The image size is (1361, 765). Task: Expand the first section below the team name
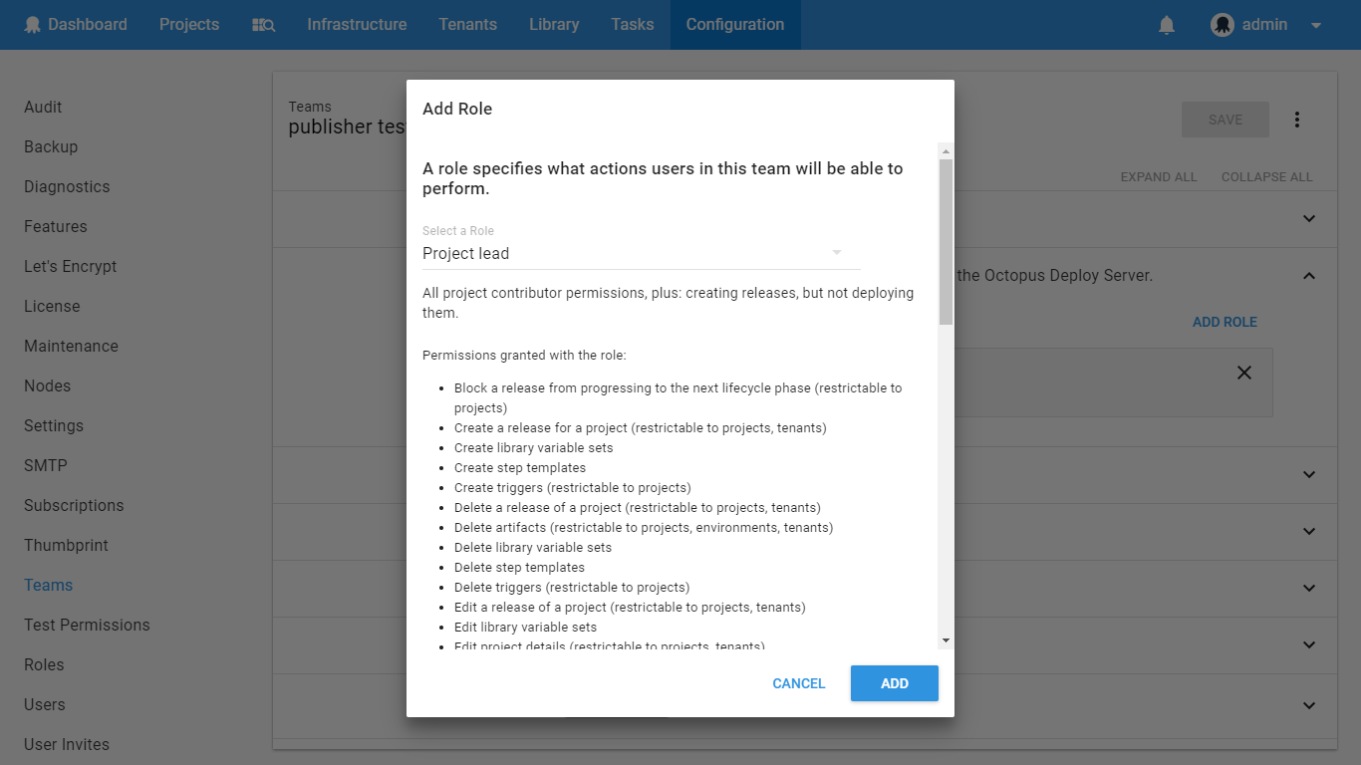click(1308, 218)
